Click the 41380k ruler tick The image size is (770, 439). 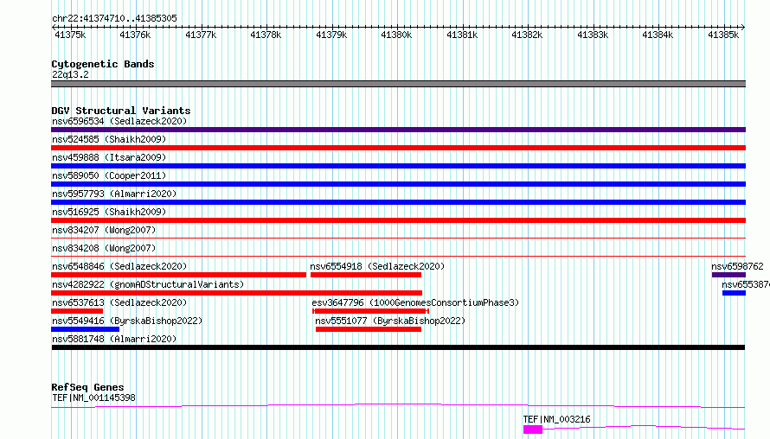tap(396, 35)
